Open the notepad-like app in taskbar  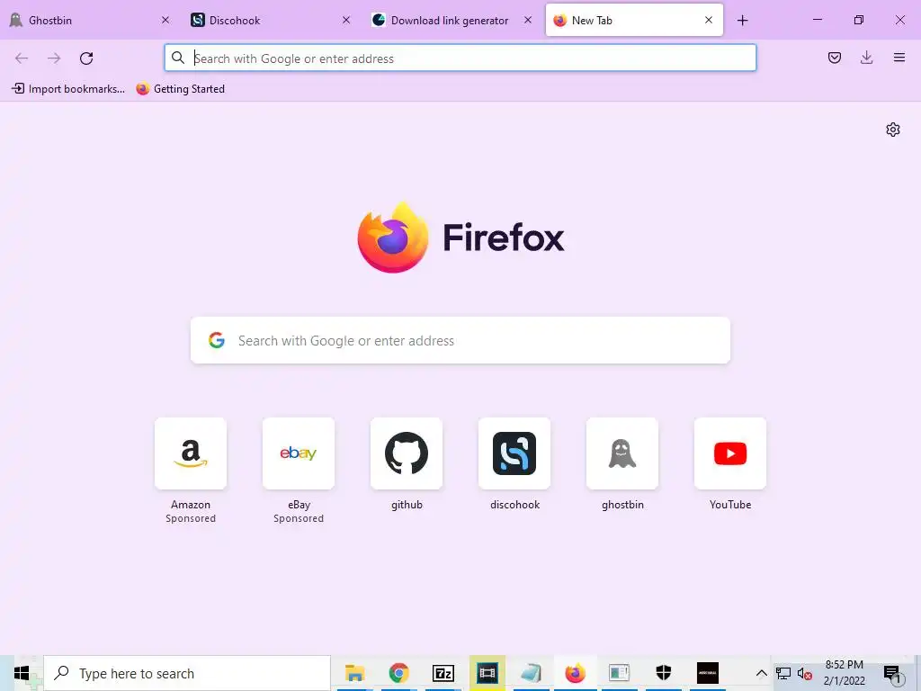coord(531,673)
